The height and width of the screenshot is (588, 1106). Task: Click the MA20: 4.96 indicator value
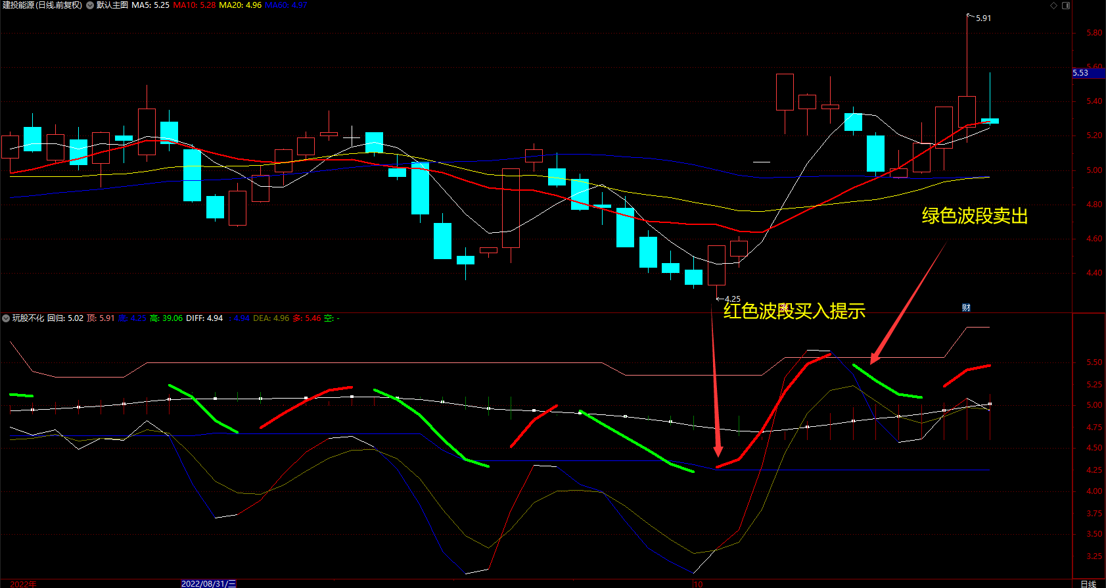pos(241,5)
